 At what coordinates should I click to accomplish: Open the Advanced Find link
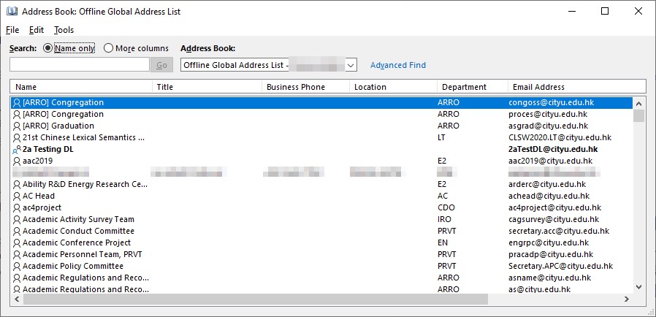point(397,65)
